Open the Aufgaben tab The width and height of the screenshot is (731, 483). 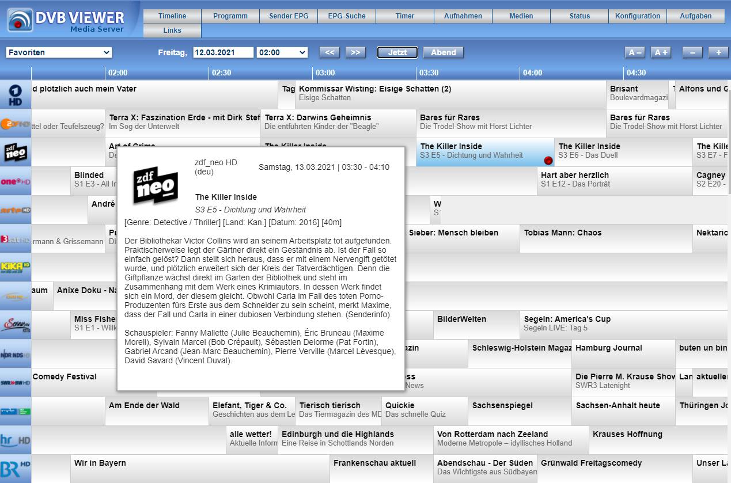pos(696,16)
